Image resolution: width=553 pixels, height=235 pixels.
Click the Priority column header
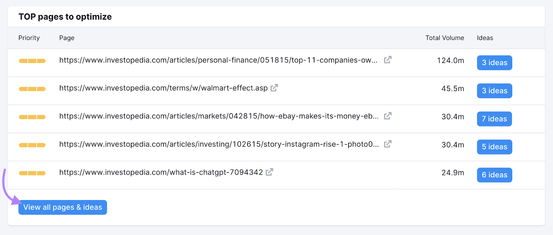[x=29, y=38]
